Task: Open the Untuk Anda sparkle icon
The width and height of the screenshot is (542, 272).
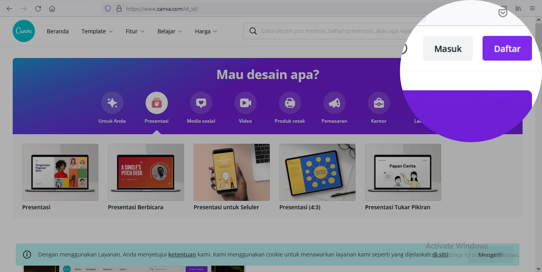Action: [x=112, y=102]
